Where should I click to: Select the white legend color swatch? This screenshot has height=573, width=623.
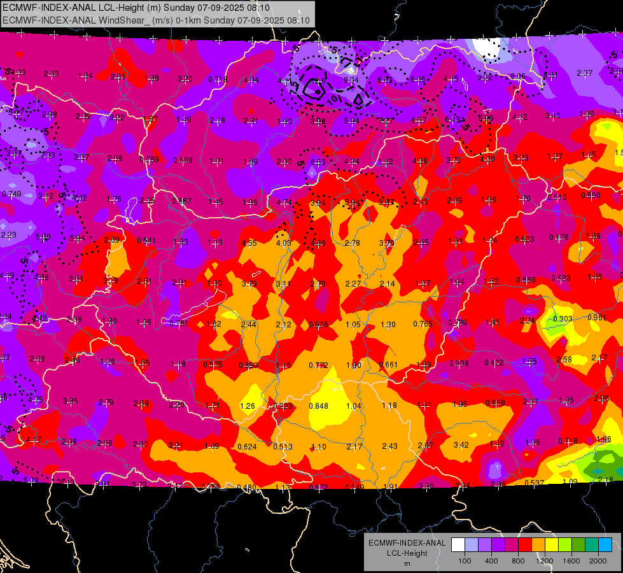tap(458, 544)
